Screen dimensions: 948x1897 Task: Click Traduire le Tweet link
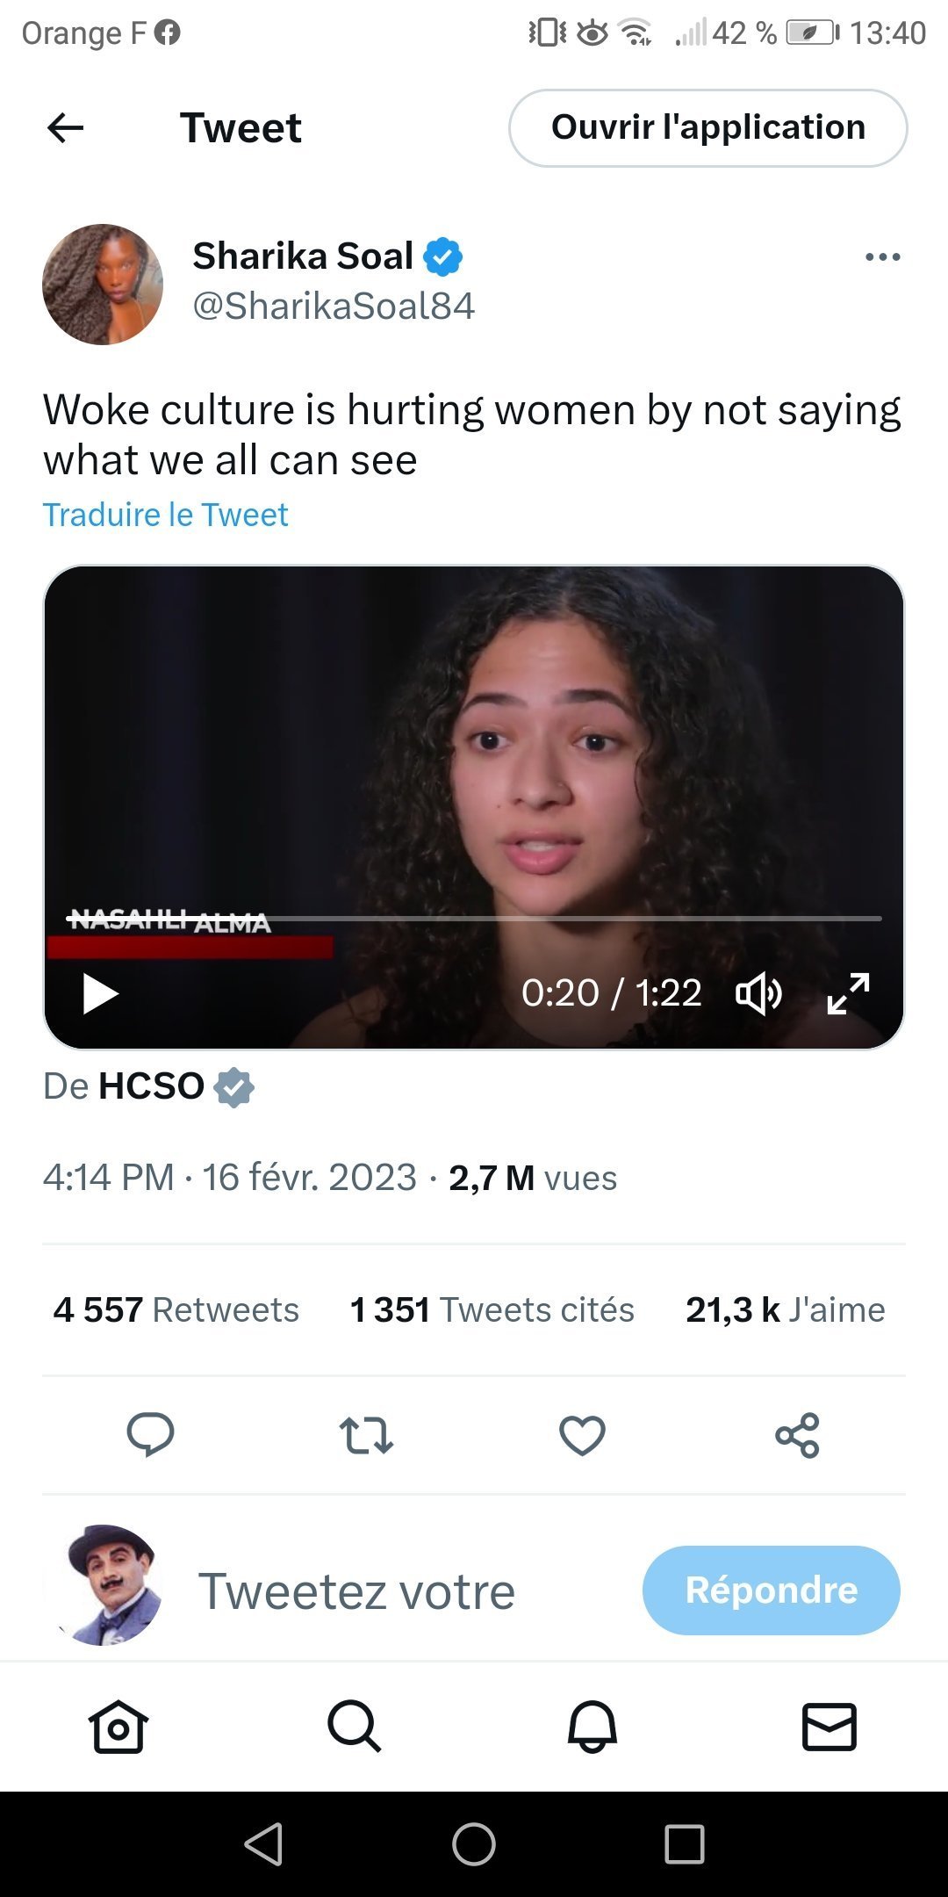[x=166, y=515]
